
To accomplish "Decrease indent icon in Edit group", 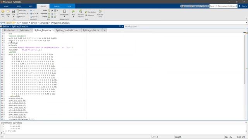I will tap(55, 17).
